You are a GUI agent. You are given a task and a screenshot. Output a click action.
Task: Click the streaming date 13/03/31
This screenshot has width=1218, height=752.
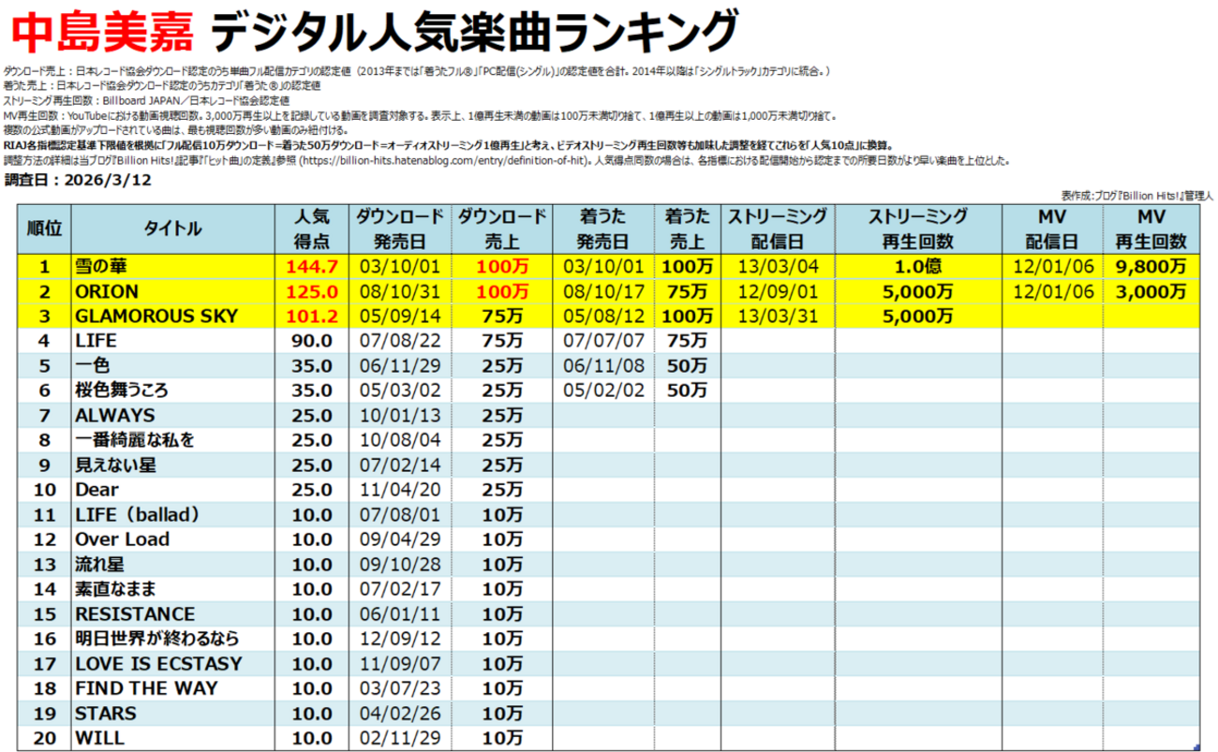point(780,316)
